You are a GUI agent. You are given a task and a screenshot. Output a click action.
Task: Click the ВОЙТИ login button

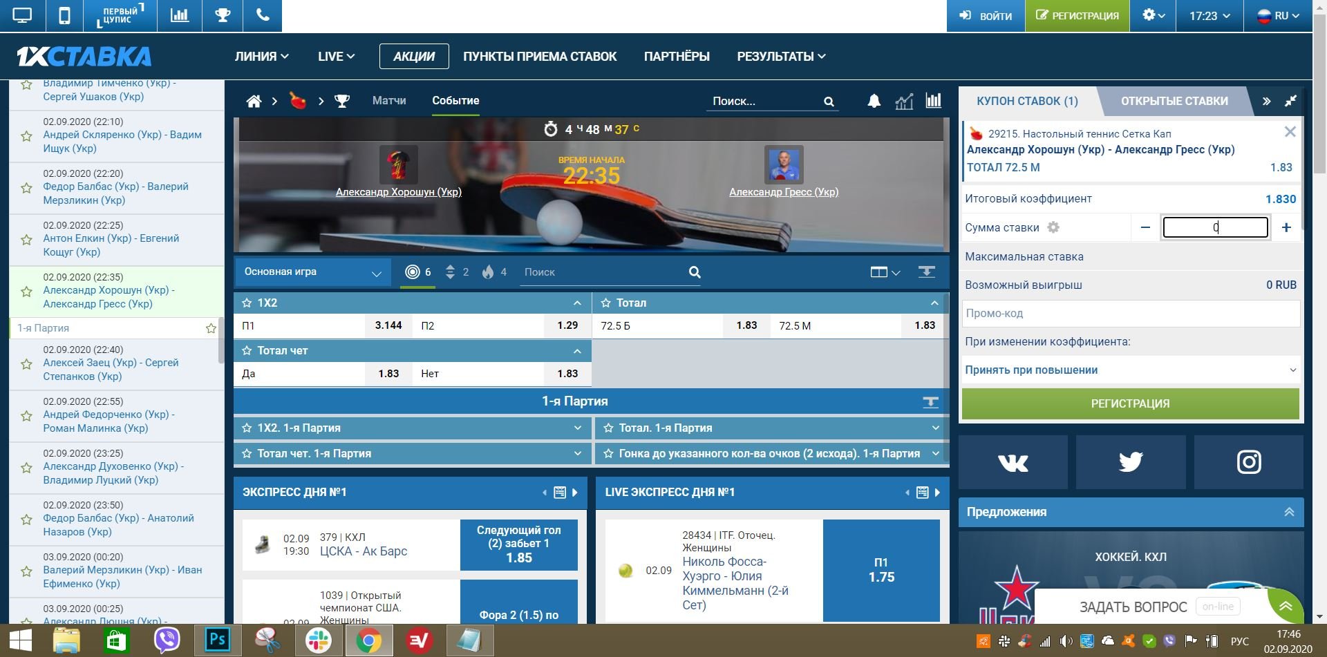[986, 16]
